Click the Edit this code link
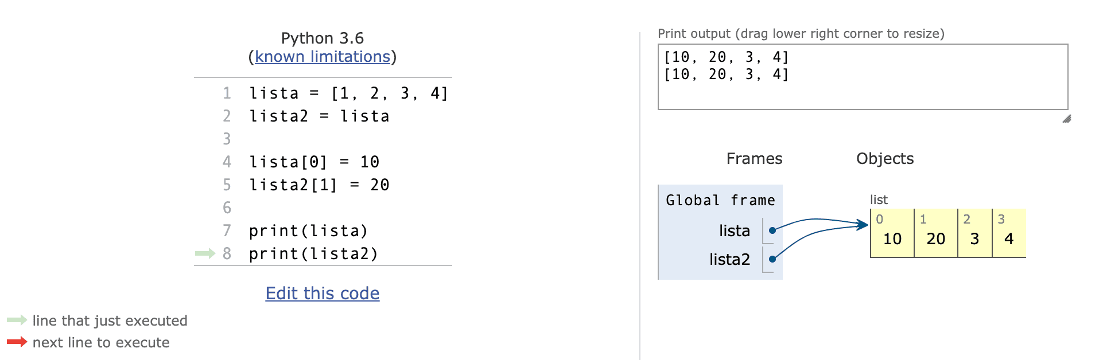 click(x=322, y=294)
